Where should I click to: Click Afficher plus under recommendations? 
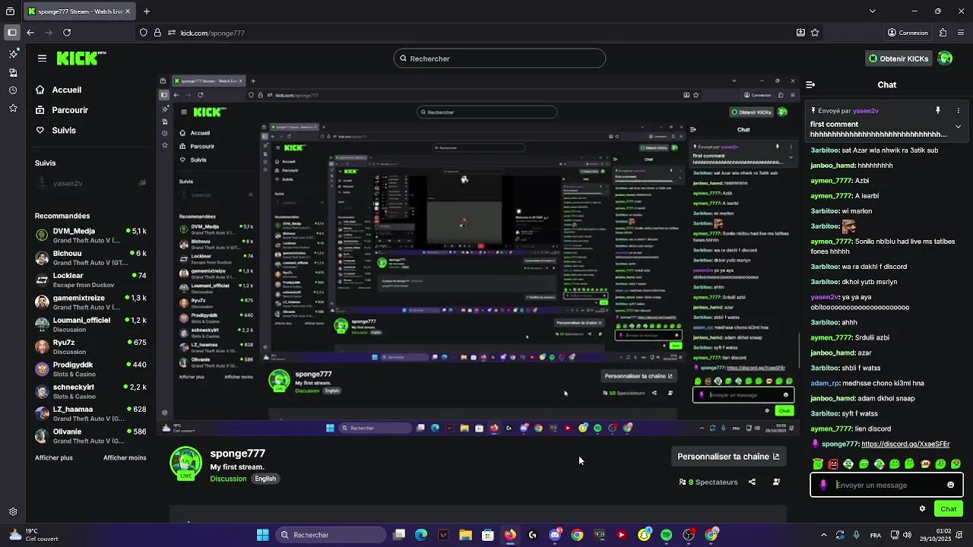tap(54, 458)
